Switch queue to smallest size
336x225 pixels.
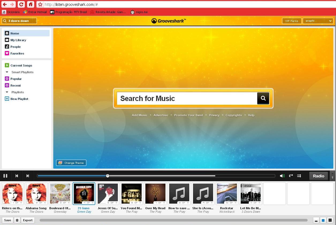tap(316, 220)
